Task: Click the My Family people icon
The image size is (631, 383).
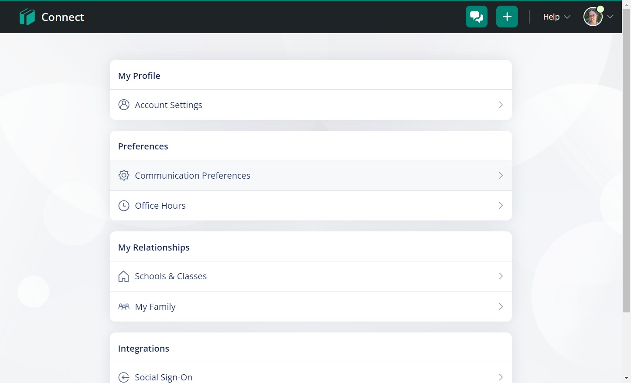Action: tap(124, 307)
